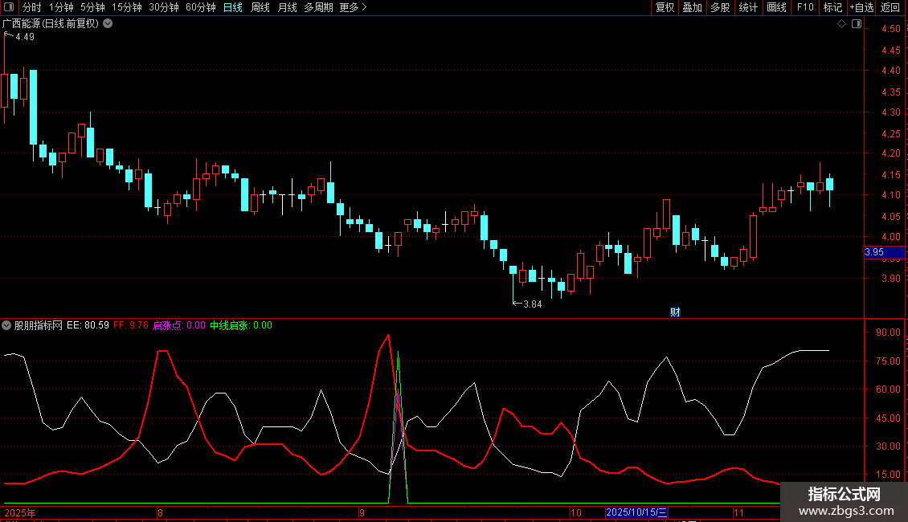Switch to 分时 intraday view

pos(32,7)
